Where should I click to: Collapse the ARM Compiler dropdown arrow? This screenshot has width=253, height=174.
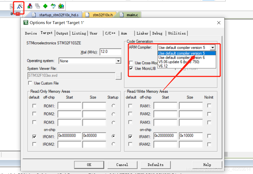tap(213, 48)
